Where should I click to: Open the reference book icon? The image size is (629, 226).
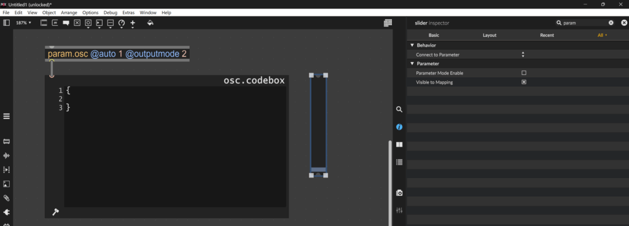(x=399, y=145)
